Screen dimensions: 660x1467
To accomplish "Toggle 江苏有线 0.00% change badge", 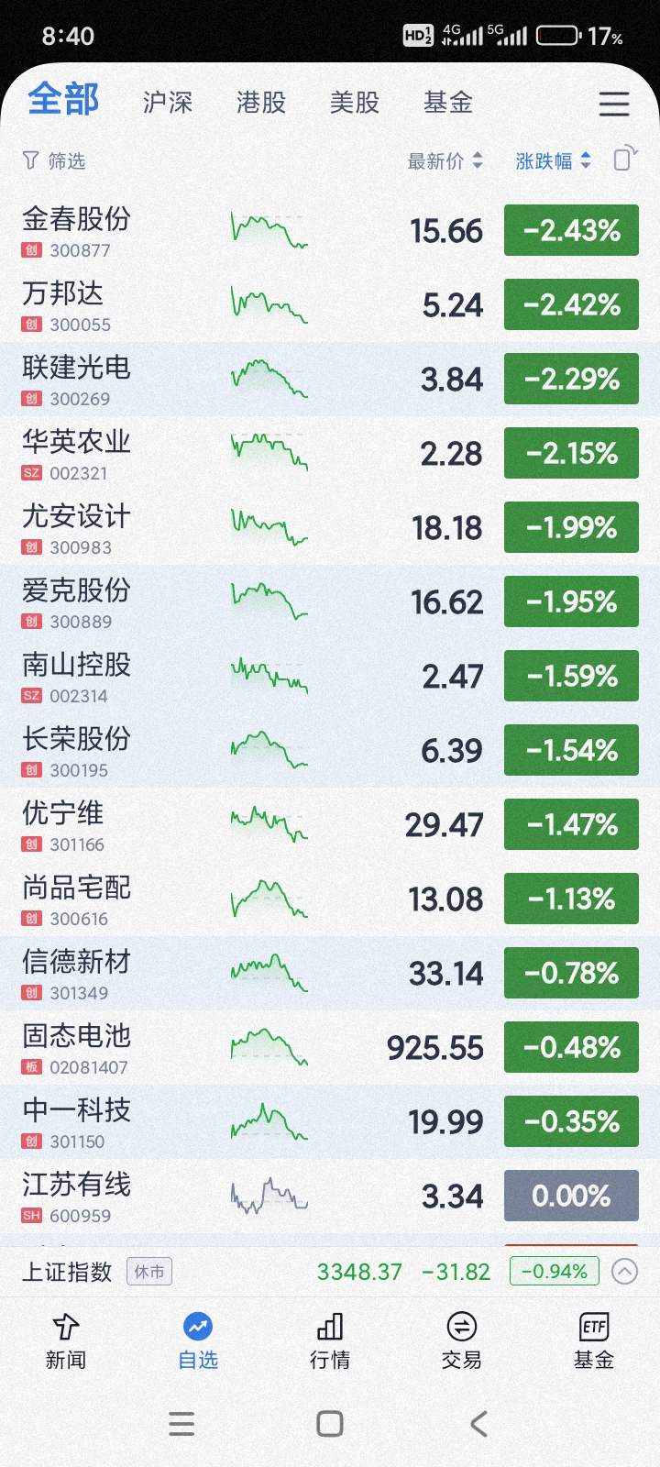I will click(x=571, y=1196).
